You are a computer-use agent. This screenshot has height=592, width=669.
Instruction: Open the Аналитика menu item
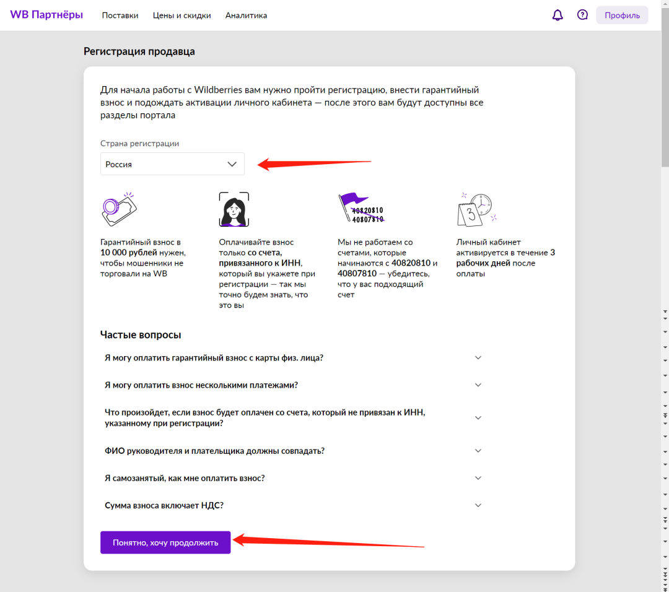click(x=246, y=15)
